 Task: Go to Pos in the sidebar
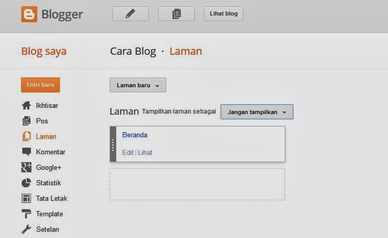coord(42,121)
